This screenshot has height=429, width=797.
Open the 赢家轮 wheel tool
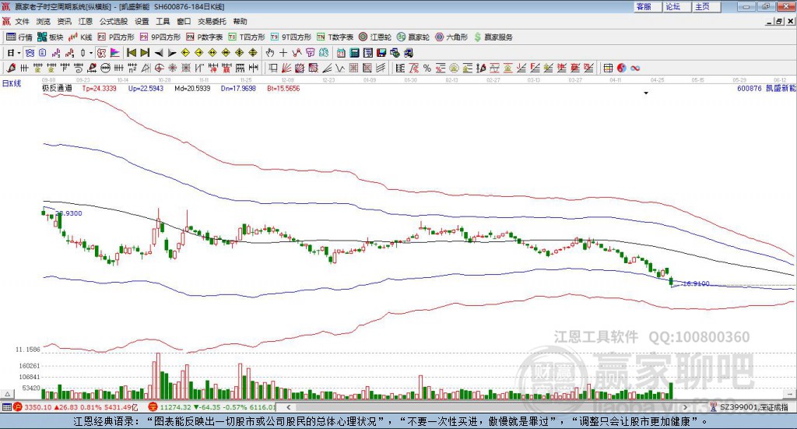coord(413,37)
